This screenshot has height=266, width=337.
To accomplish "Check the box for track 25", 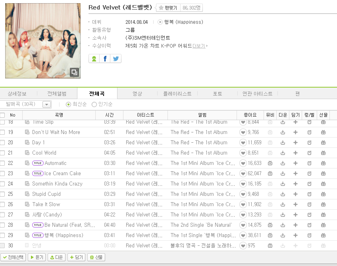I will [2, 194].
